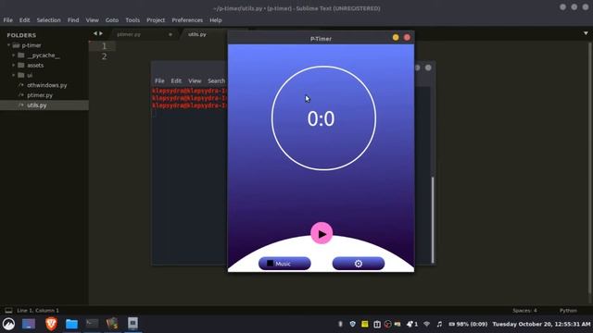Click the Bluetooth tray icon

click(340, 324)
